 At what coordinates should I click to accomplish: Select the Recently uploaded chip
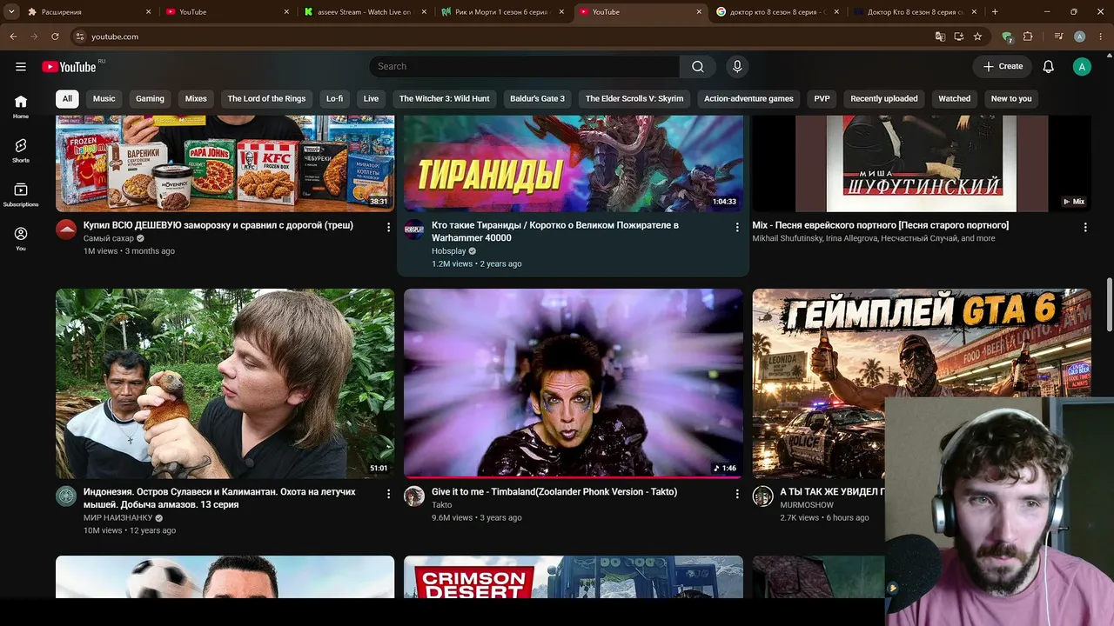[884, 99]
